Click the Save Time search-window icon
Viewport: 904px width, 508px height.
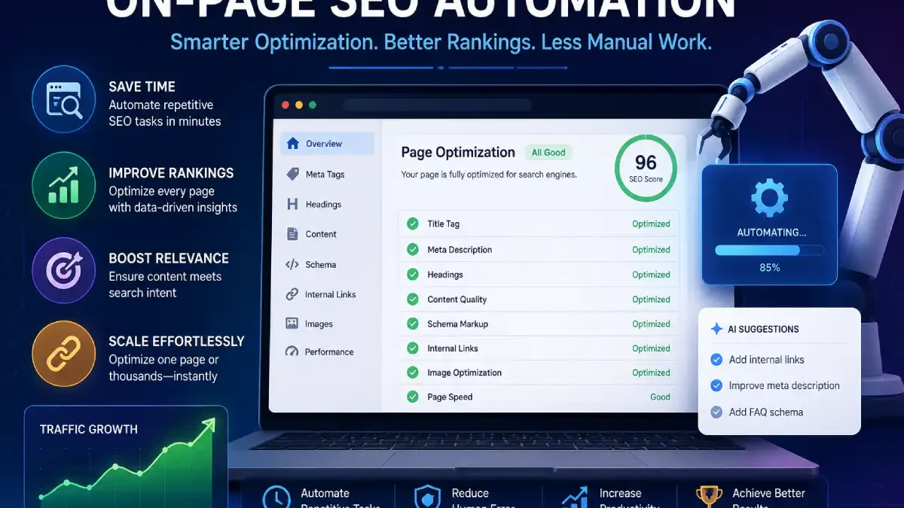click(x=64, y=99)
